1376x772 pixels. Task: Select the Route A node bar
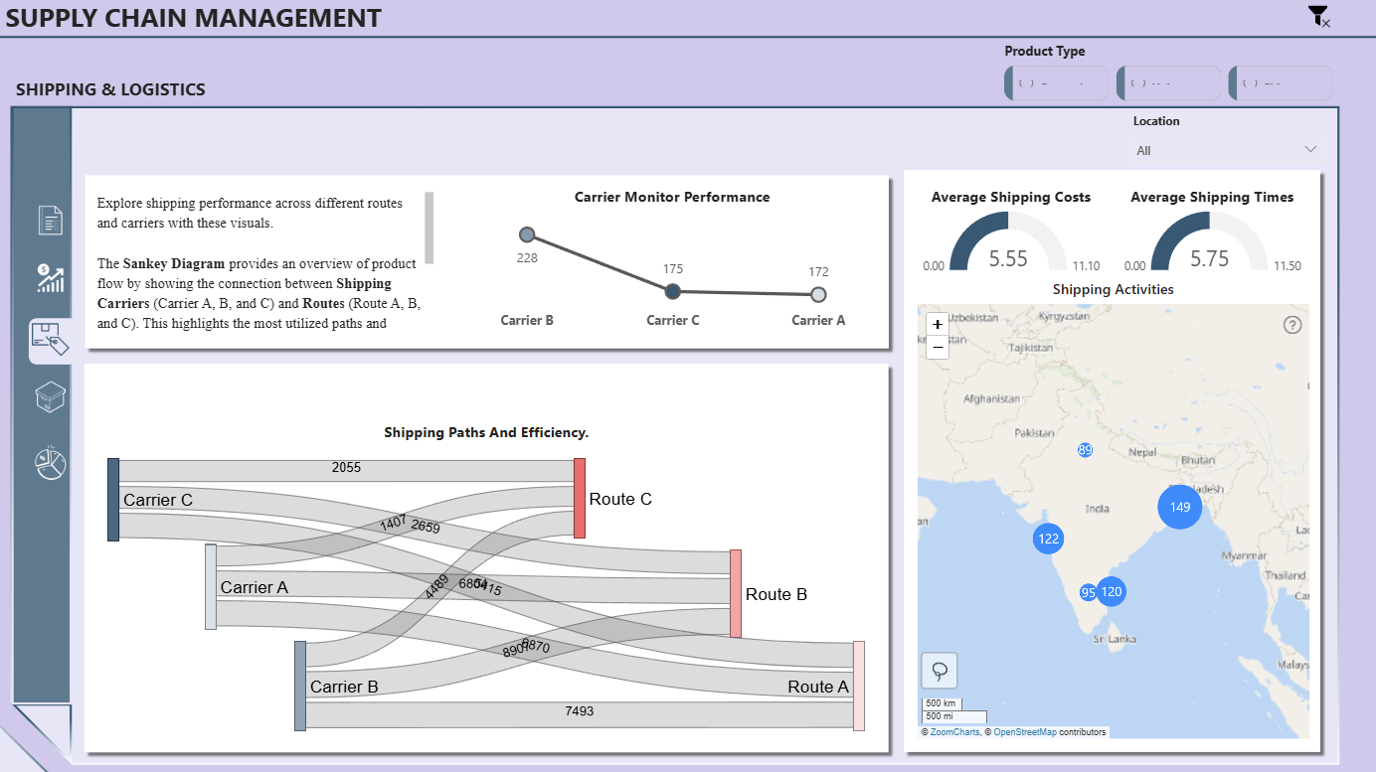coord(859,686)
